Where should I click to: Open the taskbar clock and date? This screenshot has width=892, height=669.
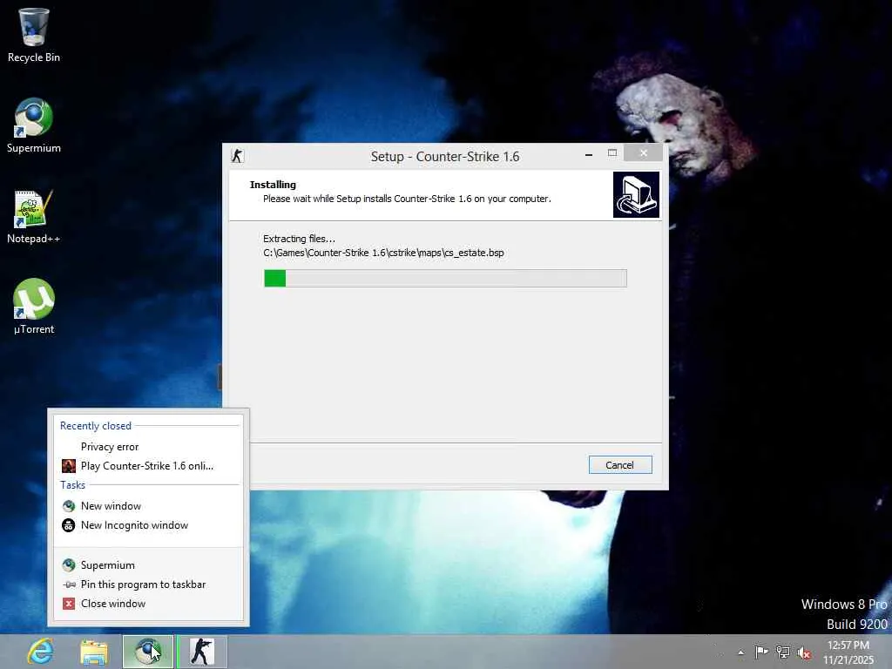(x=848, y=652)
